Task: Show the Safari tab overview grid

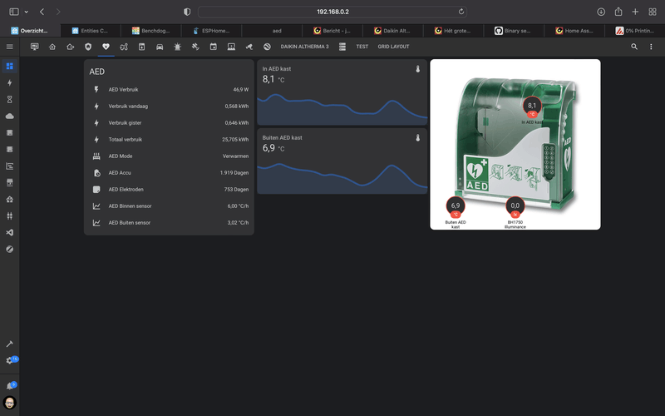Action: (x=653, y=12)
